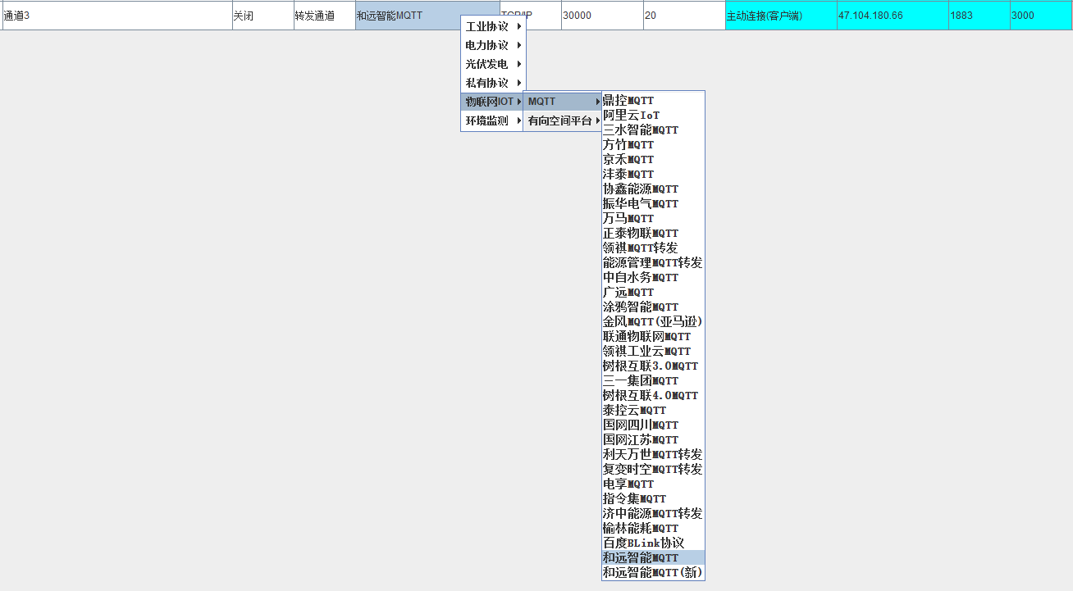Pick 联通物联网MQTT protocol
The image size is (1073, 591).
[653, 336]
